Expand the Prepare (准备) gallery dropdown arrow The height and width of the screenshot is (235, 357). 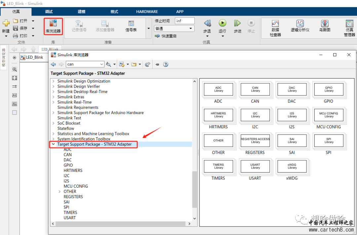coord(149,28)
